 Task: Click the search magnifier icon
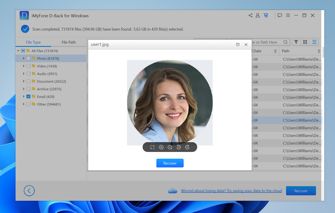[x=286, y=42]
